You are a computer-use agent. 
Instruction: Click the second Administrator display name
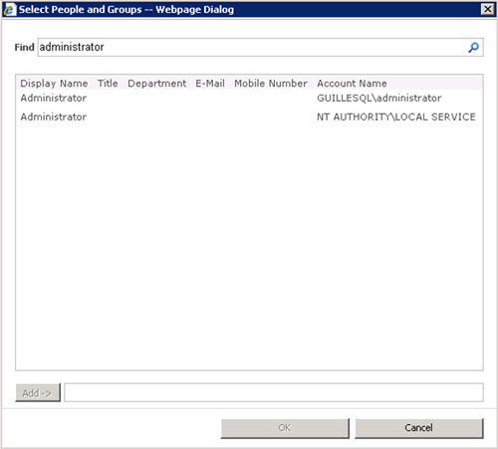54,116
